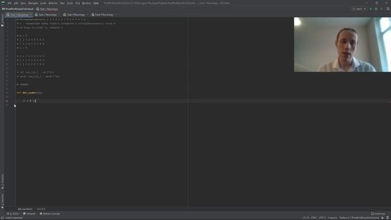Open the View menu
391x220 pixels.
click(x=23, y=3)
